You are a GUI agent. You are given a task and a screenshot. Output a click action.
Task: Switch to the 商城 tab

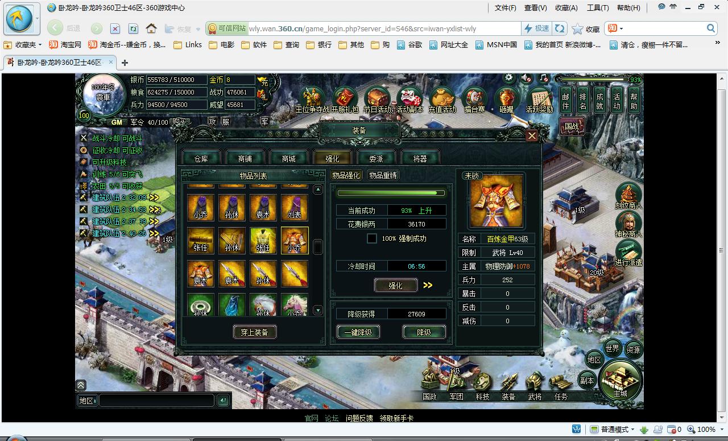click(288, 158)
